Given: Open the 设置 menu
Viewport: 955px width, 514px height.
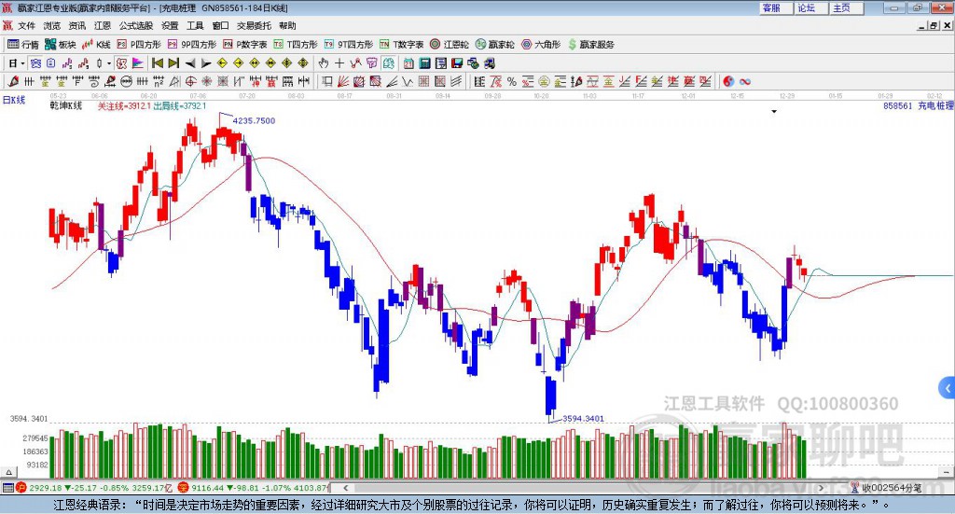Looking at the screenshot, I should 170,25.
